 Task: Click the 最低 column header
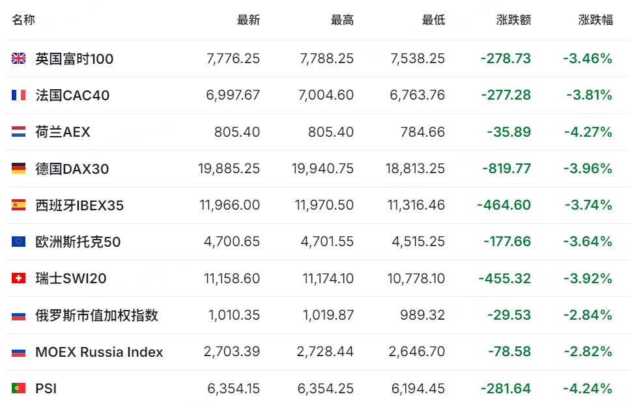tap(433, 20)
